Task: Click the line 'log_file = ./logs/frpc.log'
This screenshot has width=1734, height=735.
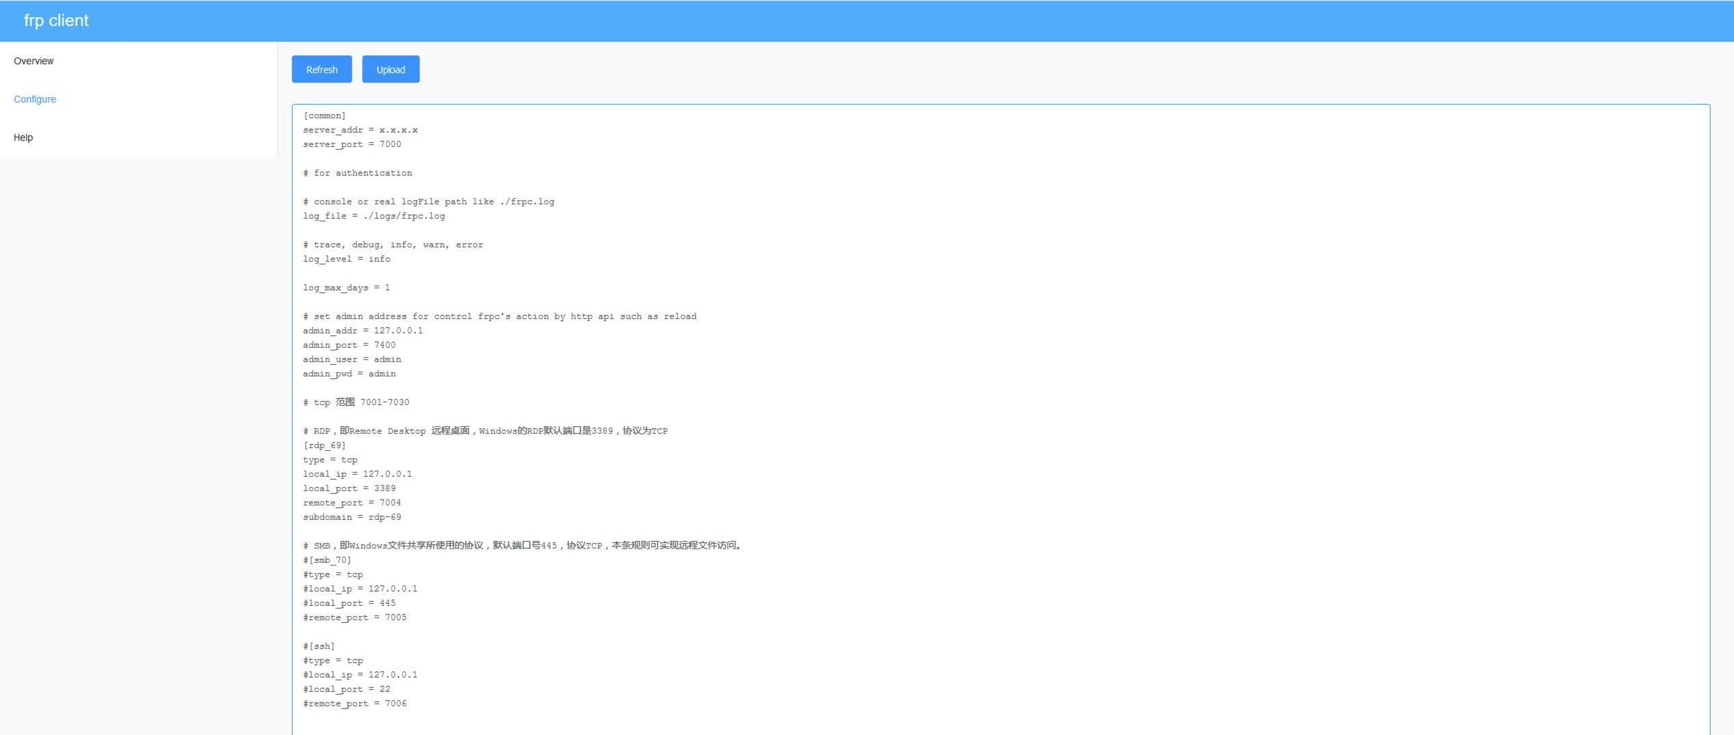Action: coord(374,216)
